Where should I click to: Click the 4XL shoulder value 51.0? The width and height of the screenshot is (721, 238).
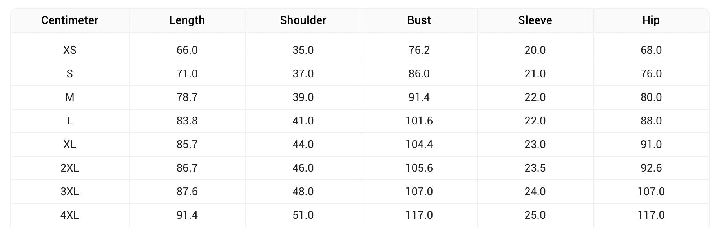click(x=303, y=215)
